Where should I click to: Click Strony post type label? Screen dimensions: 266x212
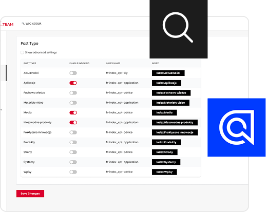[28, 152]
